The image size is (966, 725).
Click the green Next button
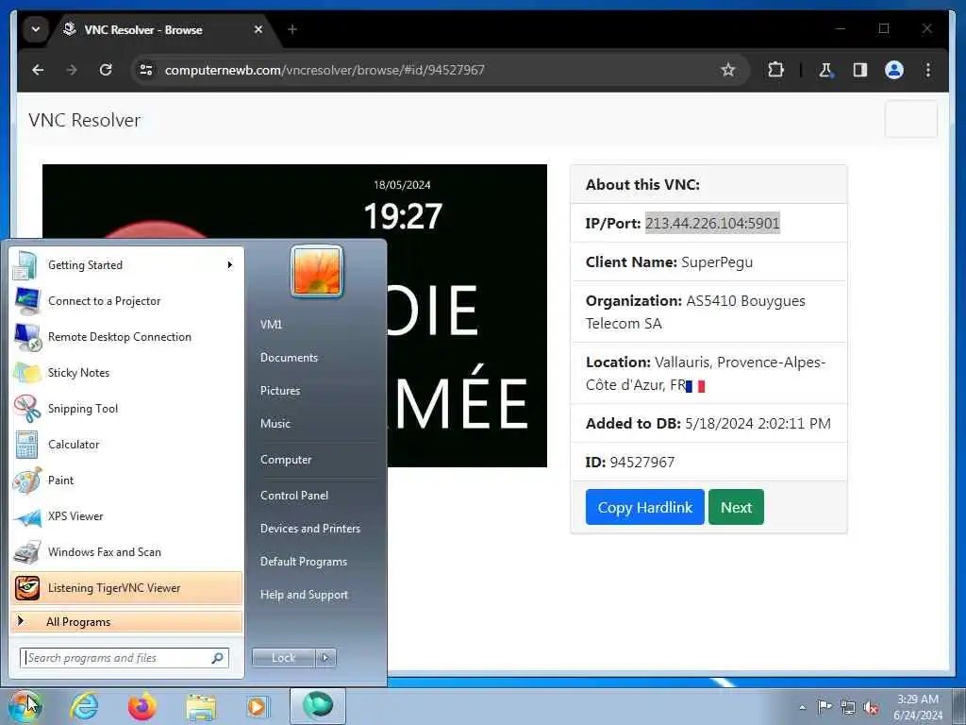coord(736,507)
